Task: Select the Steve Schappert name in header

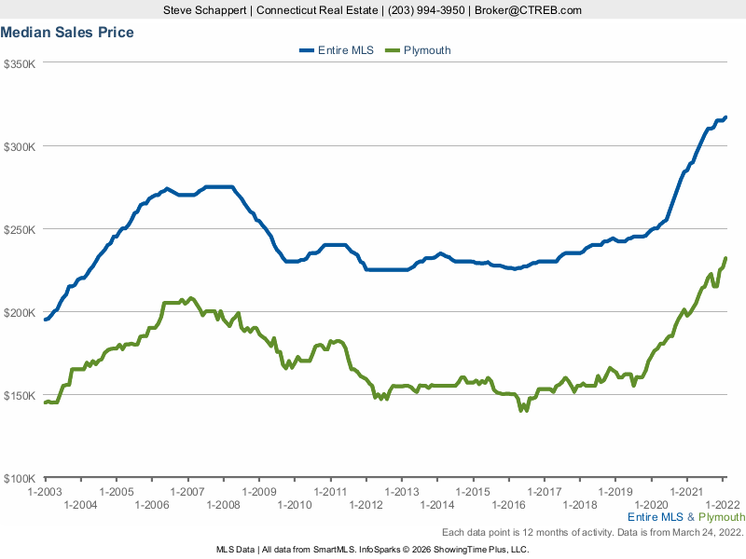Action: 207,10
